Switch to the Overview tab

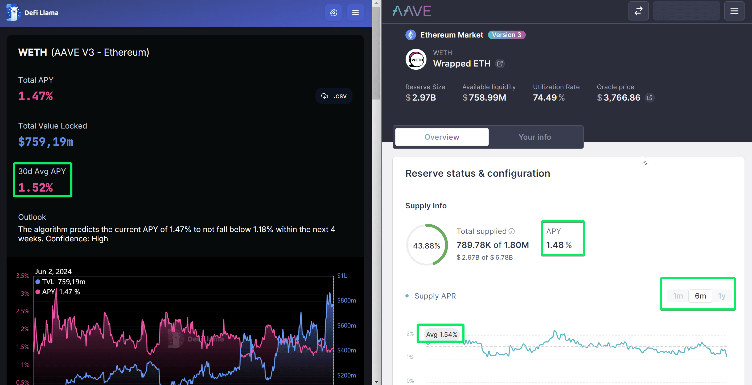(x=442, y=137)
